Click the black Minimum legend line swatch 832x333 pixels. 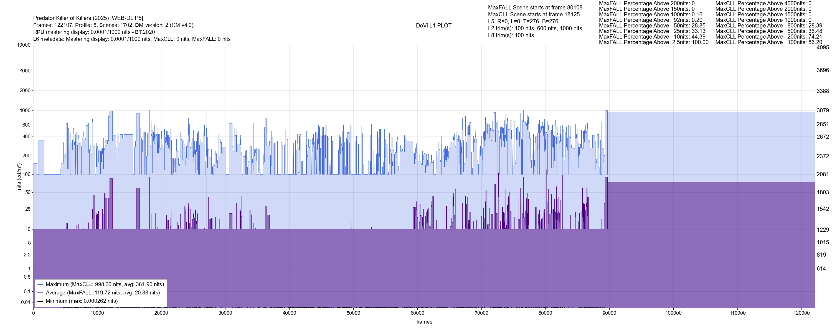[x=40, y=301]
